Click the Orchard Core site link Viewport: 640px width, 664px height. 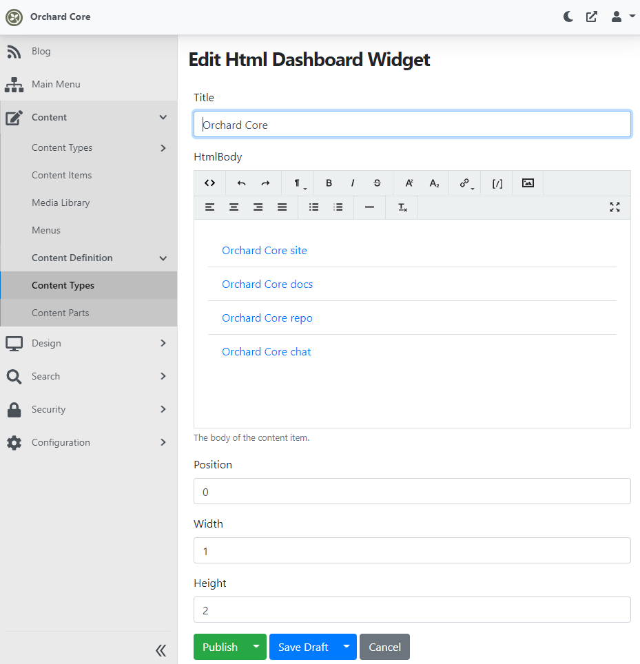[x=265, y=250]
